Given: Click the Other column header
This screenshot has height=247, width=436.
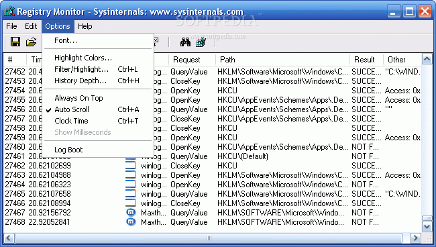Looking at the screenshot, I should pos(402,60).
